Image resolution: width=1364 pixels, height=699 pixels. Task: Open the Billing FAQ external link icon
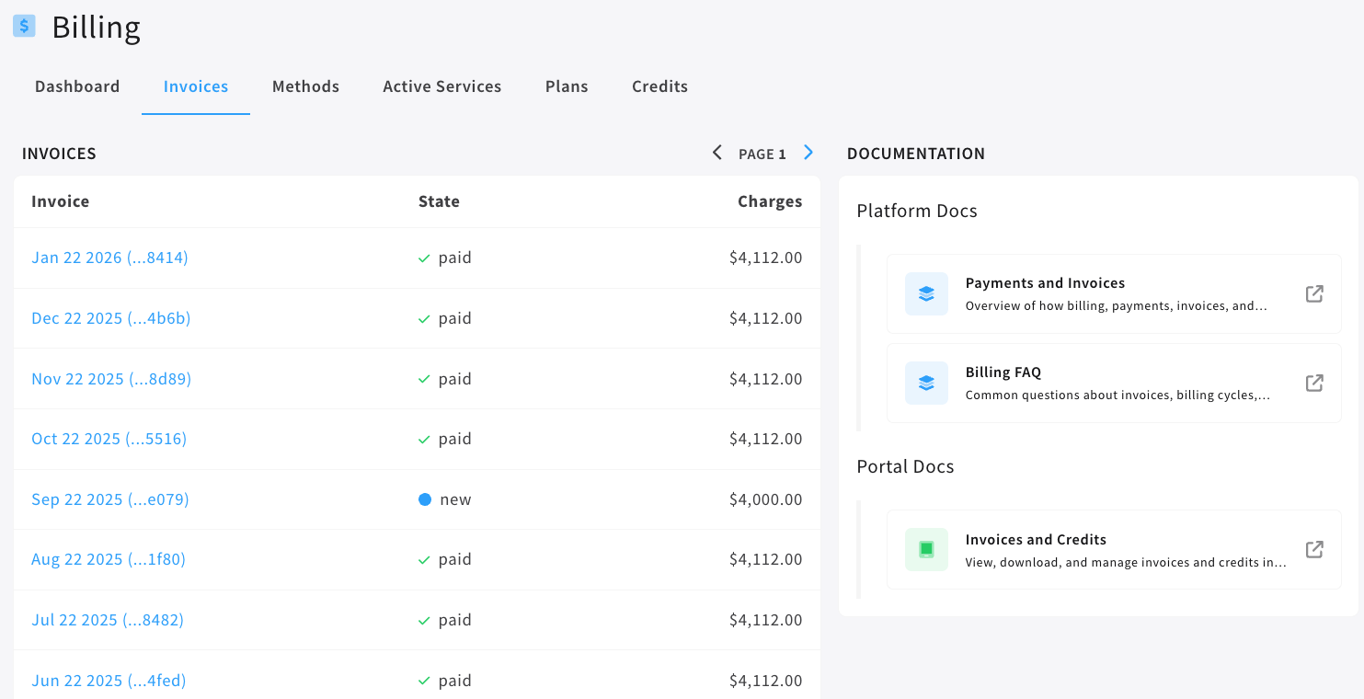1313,383
